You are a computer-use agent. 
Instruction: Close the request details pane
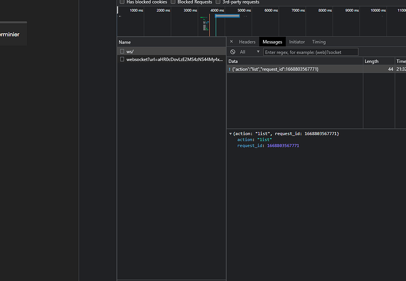tap(231, 42)
